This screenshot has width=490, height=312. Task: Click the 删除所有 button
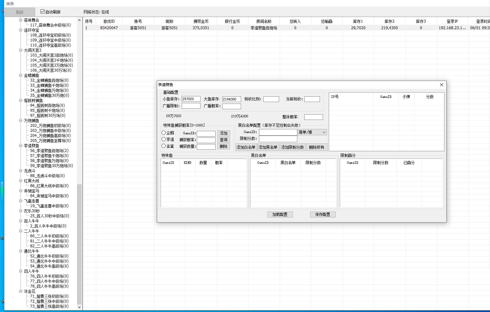coord(317,147)
